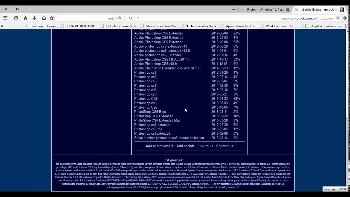
Task: Show more bookmarks with the double-chevron
Action: (2, 26)
